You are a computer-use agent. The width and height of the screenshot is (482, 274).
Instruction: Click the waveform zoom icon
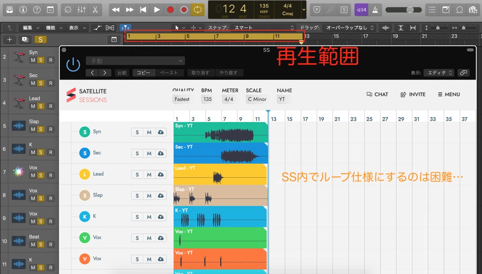tap(386, 28)
